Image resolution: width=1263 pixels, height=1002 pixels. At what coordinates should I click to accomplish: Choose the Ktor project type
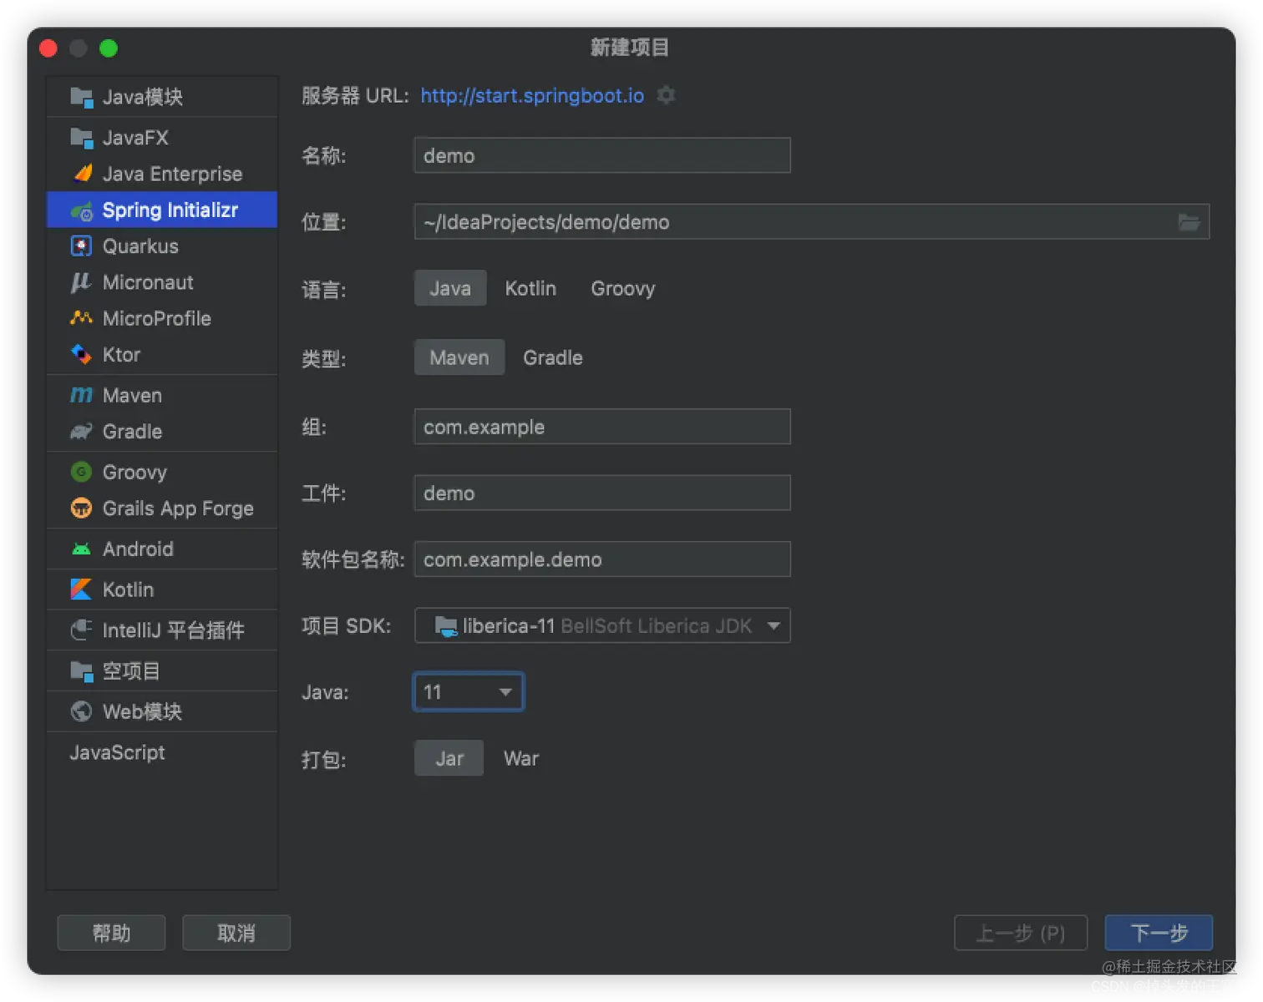coord(121,354)
